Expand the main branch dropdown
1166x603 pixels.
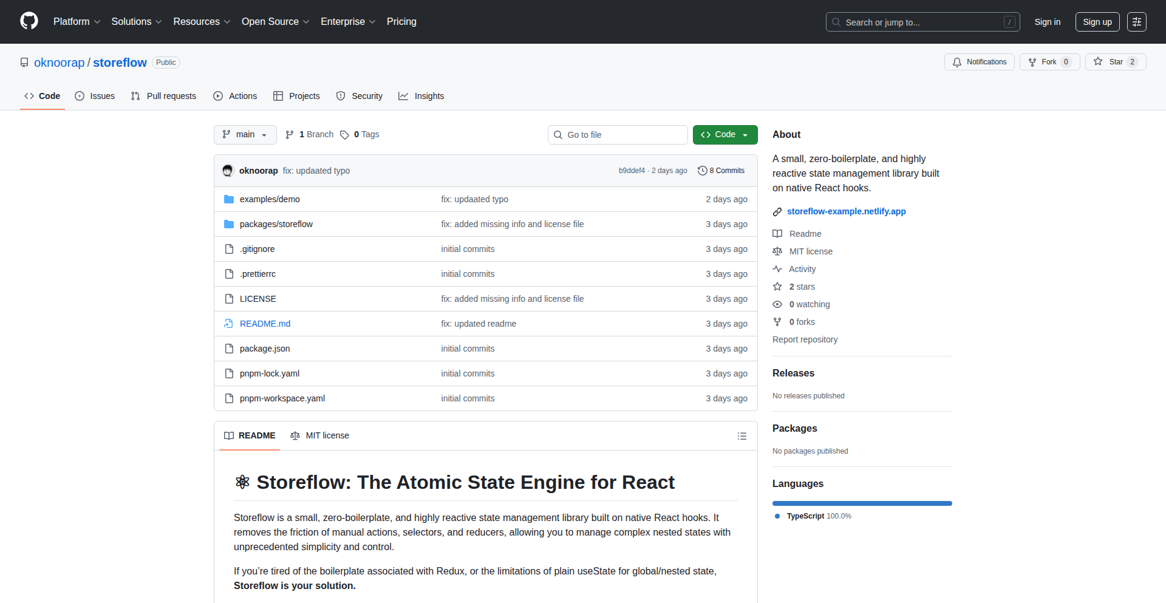[x=245, y=135]
